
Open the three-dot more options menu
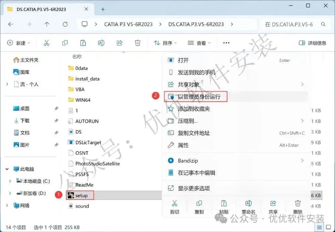tap(226, 43)
